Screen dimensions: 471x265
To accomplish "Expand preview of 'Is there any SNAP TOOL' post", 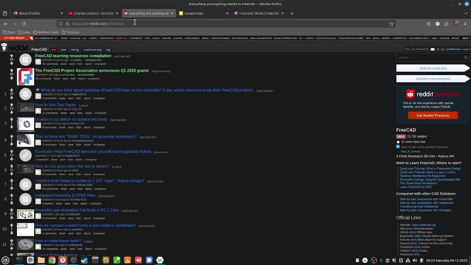I will click(x=38, y=142).
